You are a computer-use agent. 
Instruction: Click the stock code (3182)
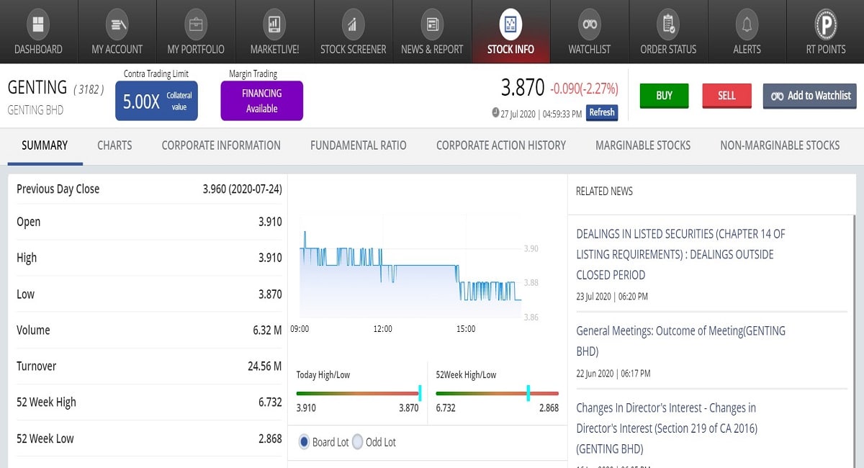coord(89,89)
